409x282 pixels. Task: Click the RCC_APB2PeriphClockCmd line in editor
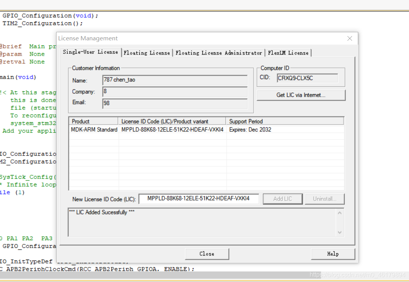click(x=97, y=269)
